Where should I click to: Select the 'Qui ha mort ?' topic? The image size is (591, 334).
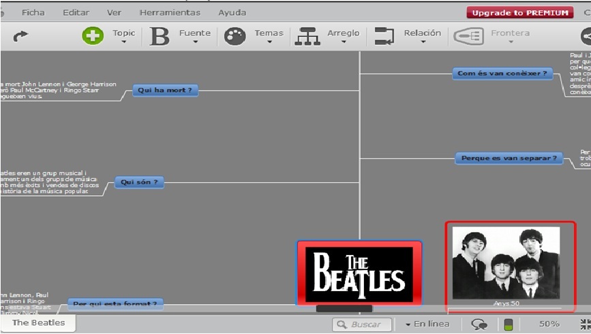(165, 90)
